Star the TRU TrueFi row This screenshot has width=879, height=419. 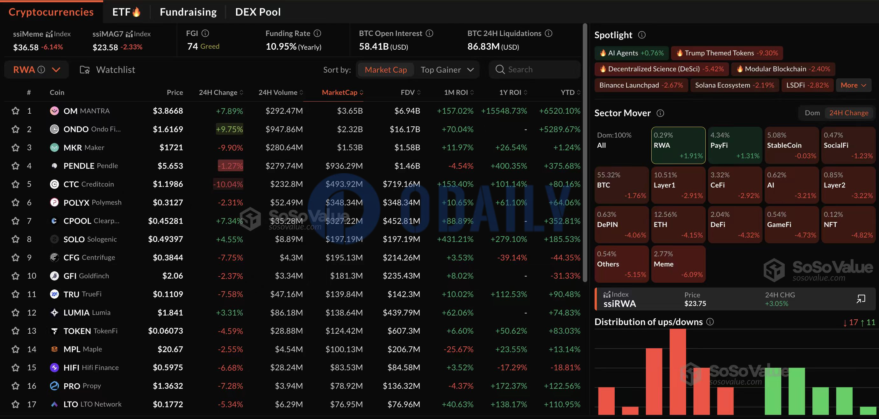click(x=15, y=294)
